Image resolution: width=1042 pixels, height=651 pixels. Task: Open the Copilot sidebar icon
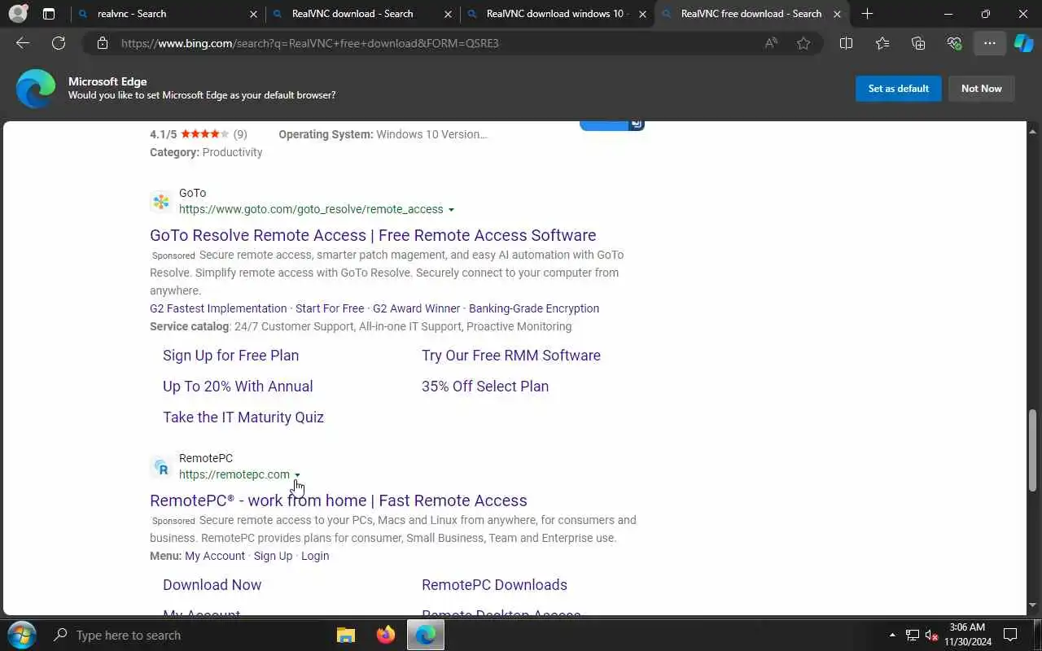coord(1024,43)
